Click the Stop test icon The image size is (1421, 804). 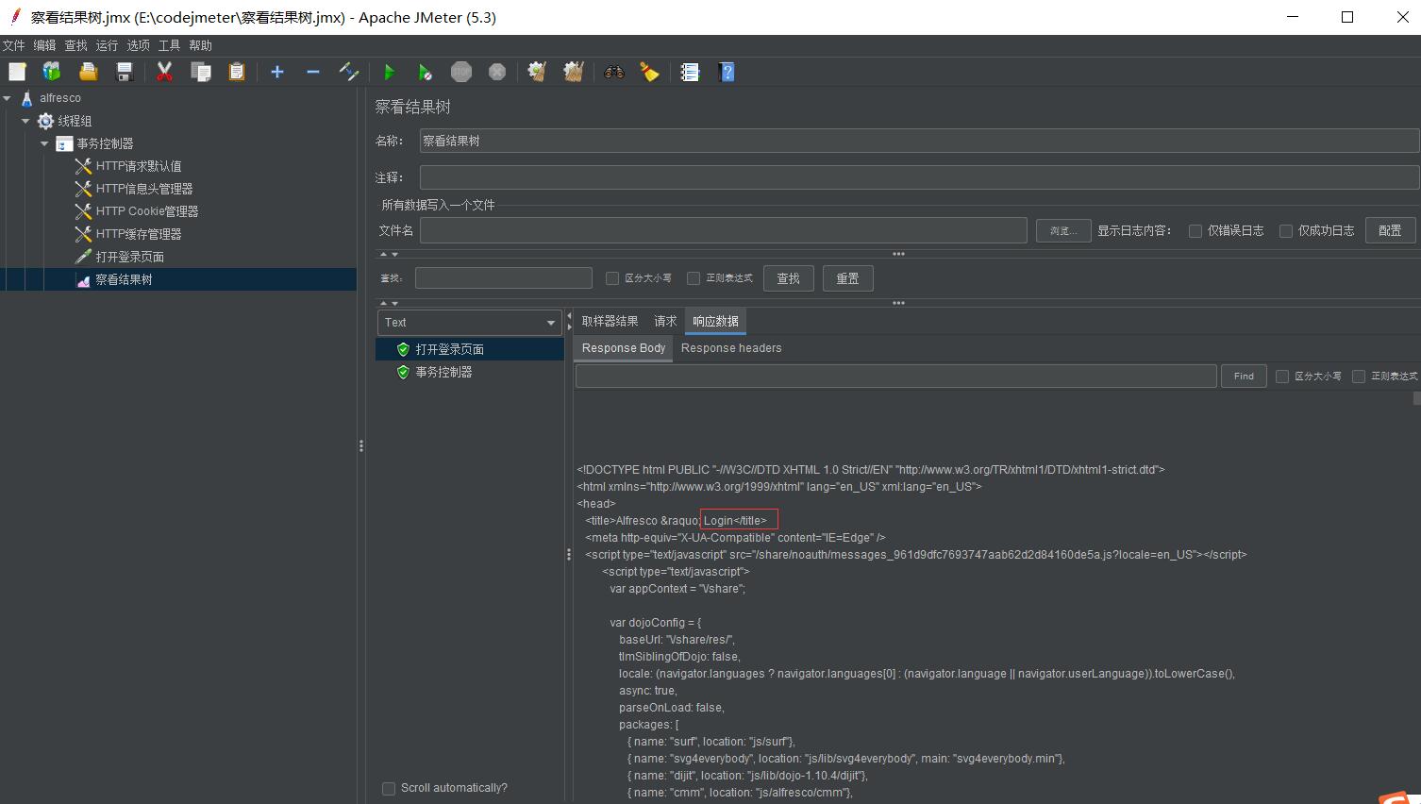tap(460, 72)
